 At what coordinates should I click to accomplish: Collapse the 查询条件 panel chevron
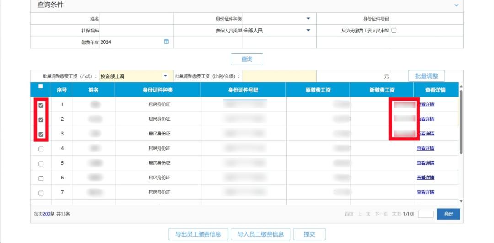click(x=456, y=5)
